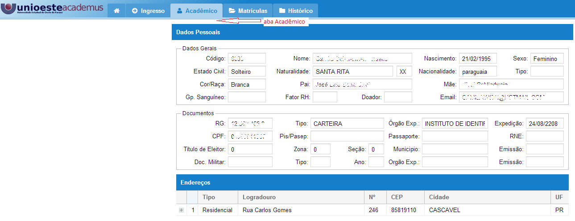Click the Sexo field showing Feminino
The image size is (575, 221).
click(547, 59)
